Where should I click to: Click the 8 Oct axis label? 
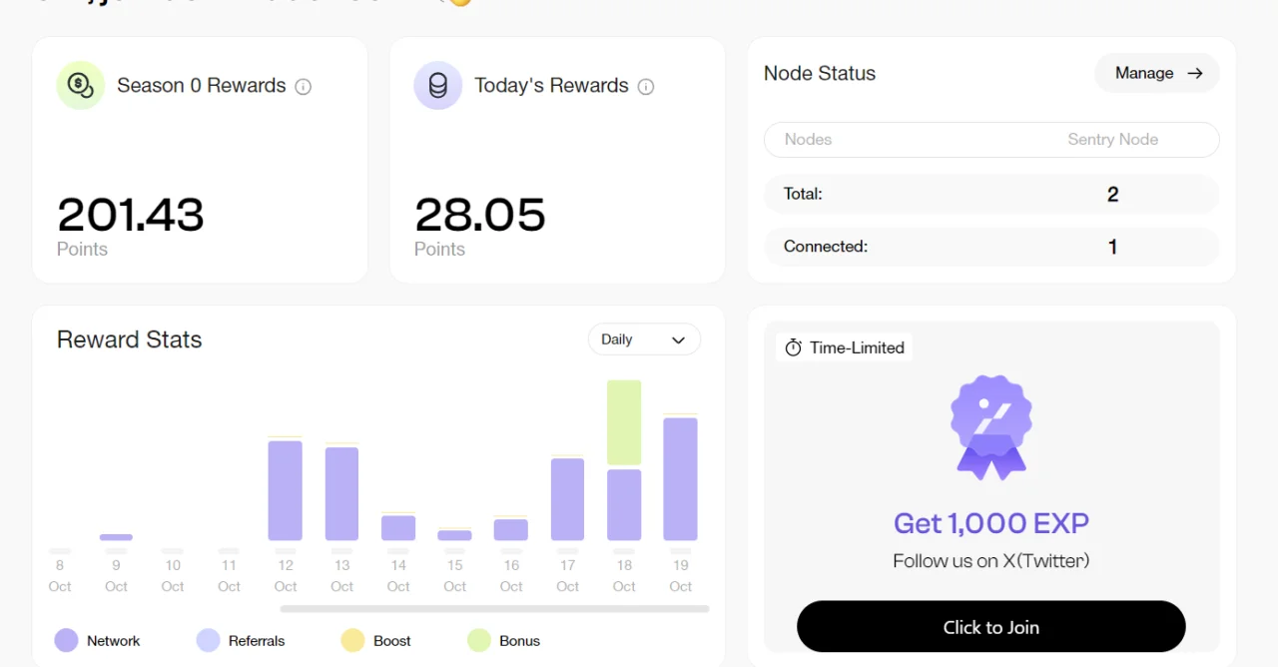coord(60,576)
